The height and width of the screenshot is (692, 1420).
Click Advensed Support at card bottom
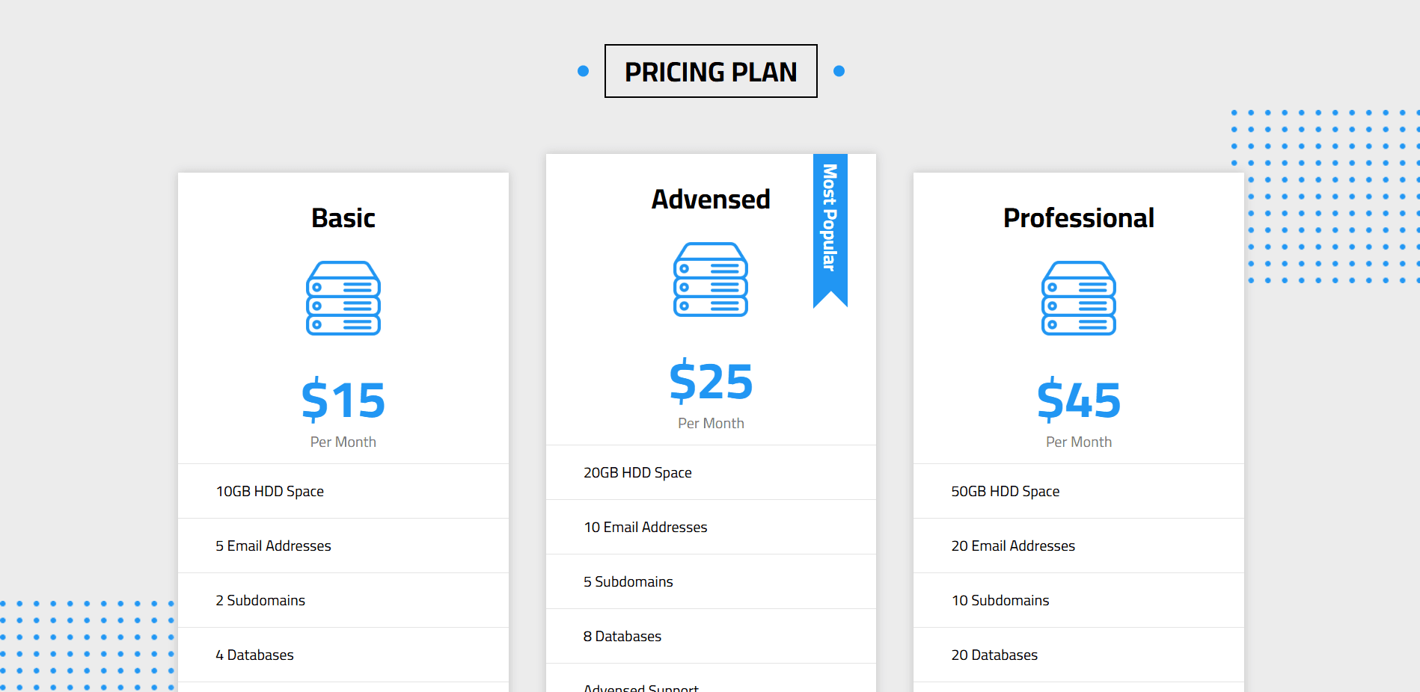click(640, 688)
